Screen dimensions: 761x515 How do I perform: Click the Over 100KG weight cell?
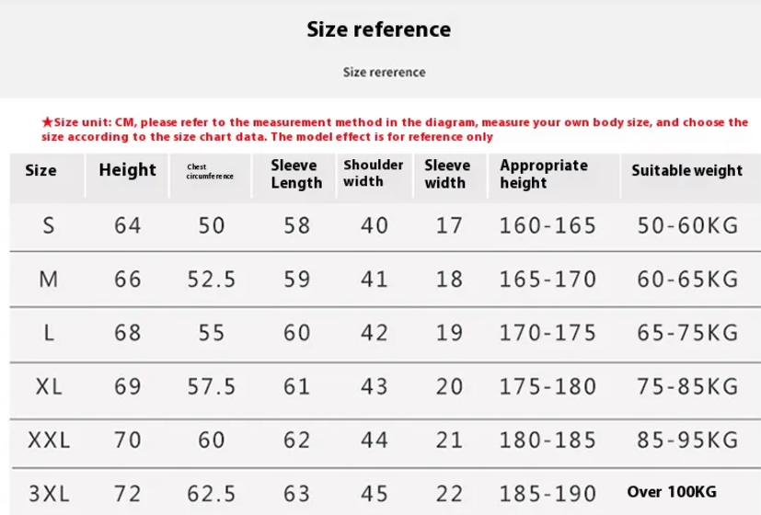point(672,492)
